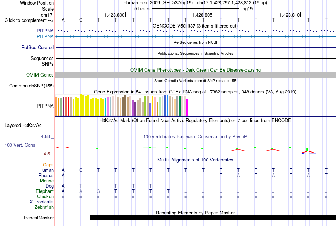Click the black RepeatMasker element bar
This screenshot has width=336, height=226.
tap(213, 218)
